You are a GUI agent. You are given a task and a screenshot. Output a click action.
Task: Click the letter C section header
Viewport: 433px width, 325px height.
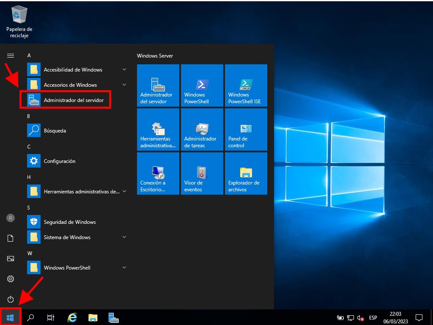pyautogui.click(x=29, y=147)
